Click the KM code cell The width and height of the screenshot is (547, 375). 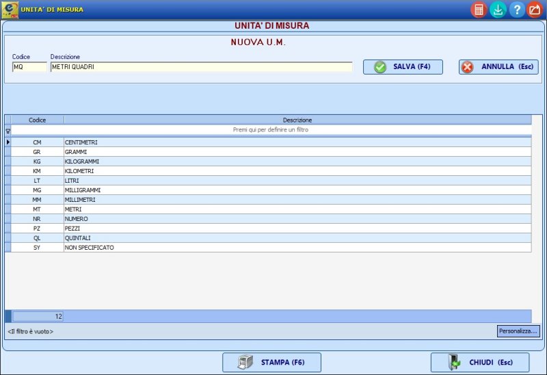pyautogui.click(x=38, y=171)
